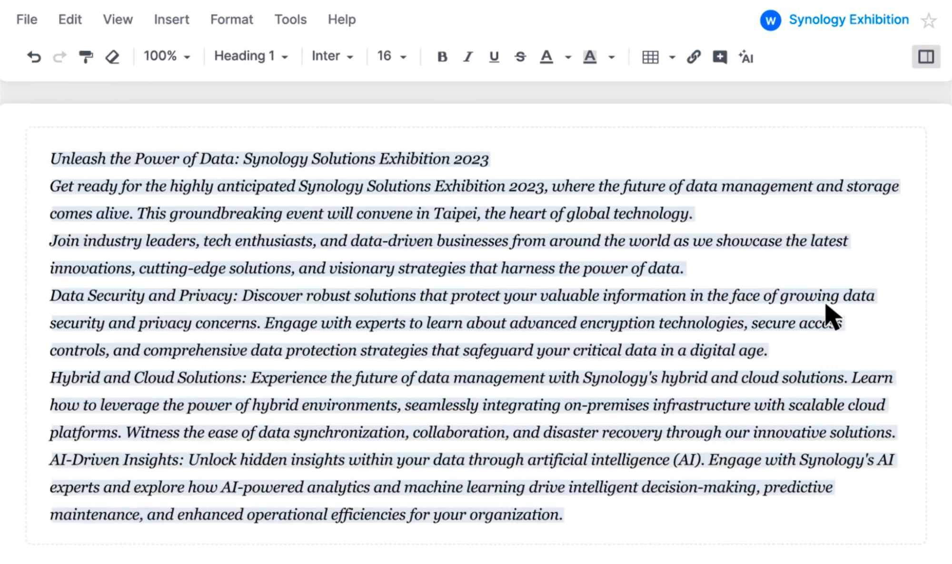952x564 pixels.
Task: Insert a table with the grid icon
Action: coord(650,57)
